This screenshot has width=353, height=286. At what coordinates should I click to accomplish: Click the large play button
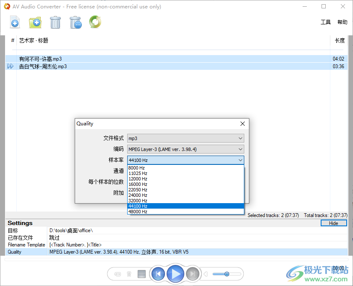[x=175, y=274]
